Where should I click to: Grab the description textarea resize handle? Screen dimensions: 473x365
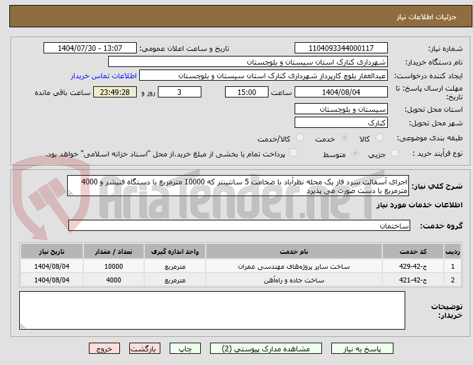(70, 193)
